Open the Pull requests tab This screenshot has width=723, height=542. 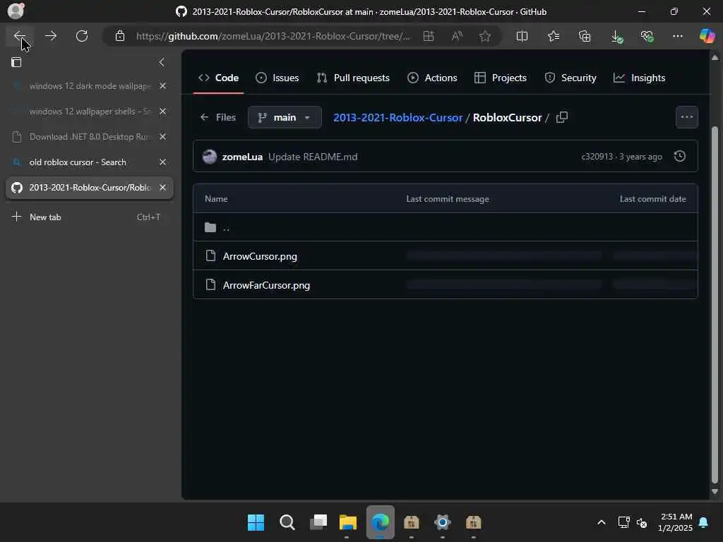[353, 78]
